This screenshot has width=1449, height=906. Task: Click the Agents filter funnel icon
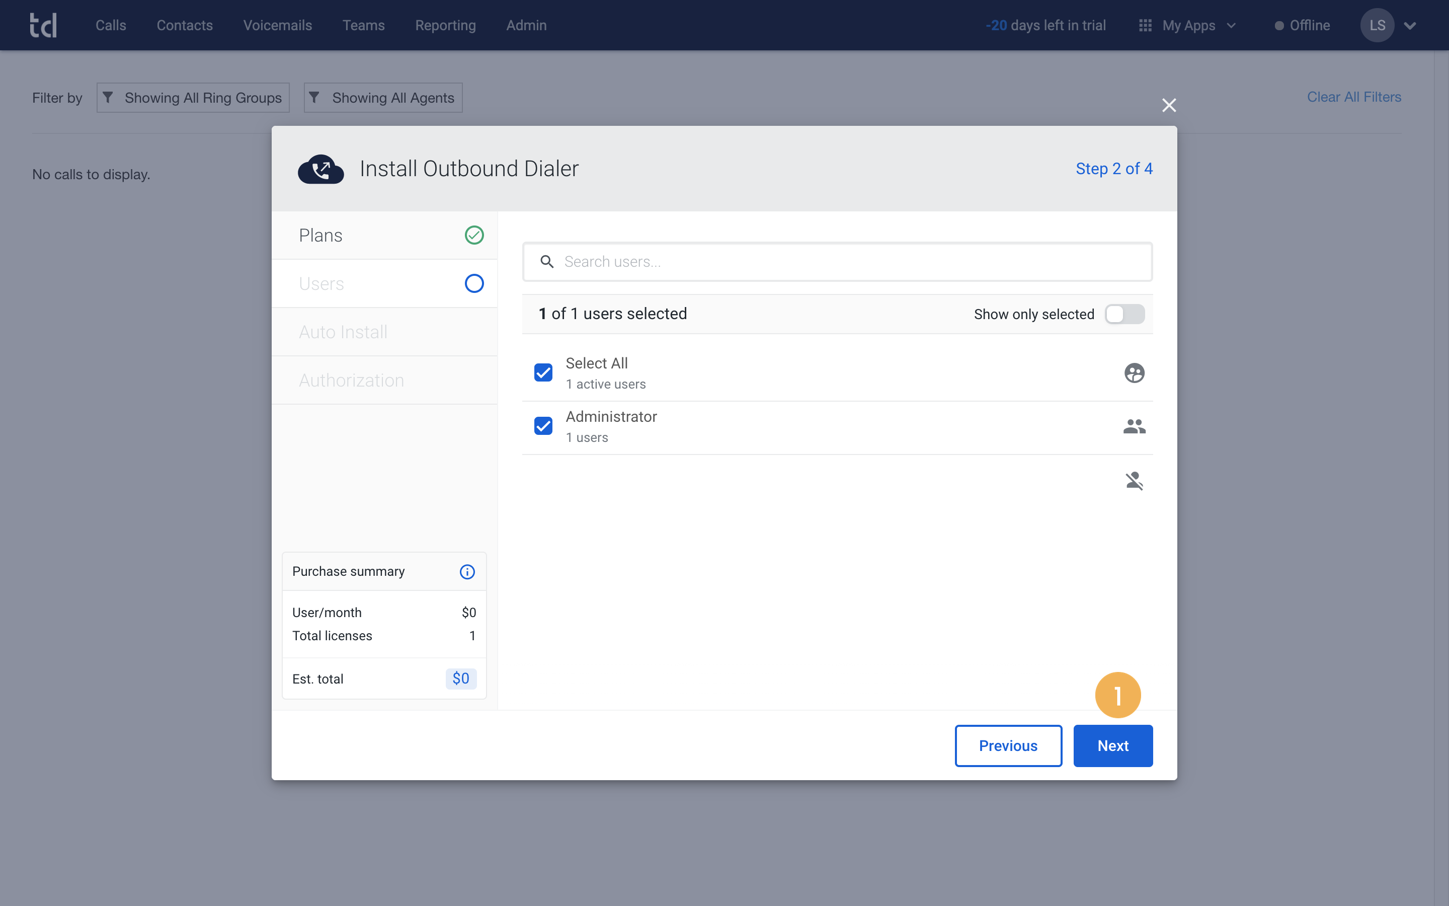pyautogui.click(x=314, y=97)
